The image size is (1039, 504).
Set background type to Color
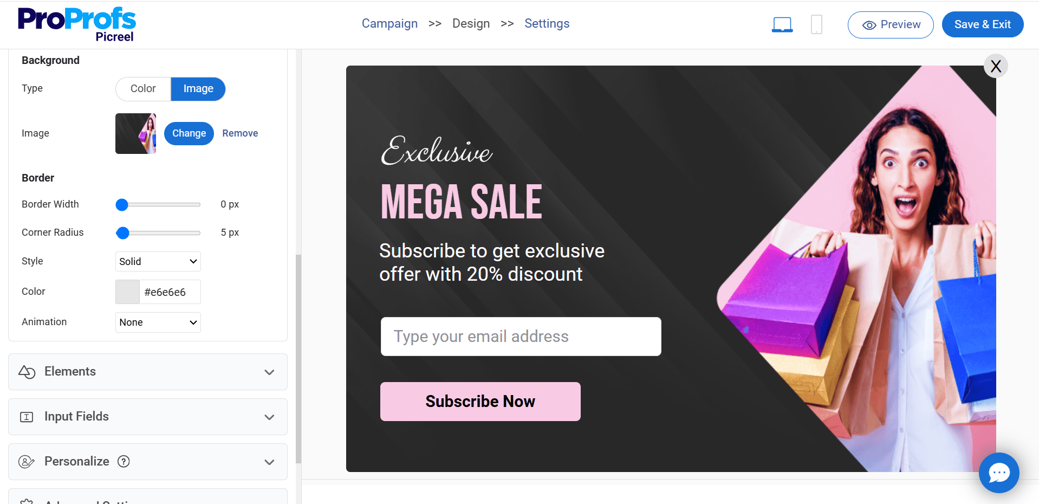point(143,89)
